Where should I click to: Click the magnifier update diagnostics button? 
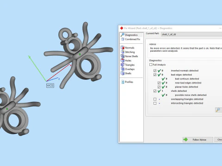pos(218,110)
